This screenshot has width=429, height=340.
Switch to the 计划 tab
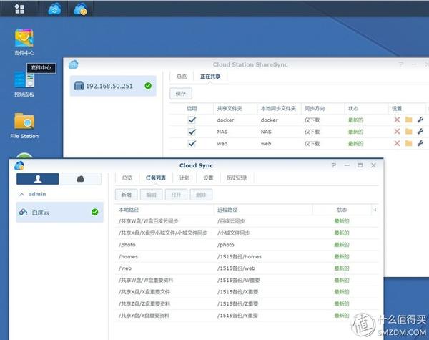(x=184, y=178)
